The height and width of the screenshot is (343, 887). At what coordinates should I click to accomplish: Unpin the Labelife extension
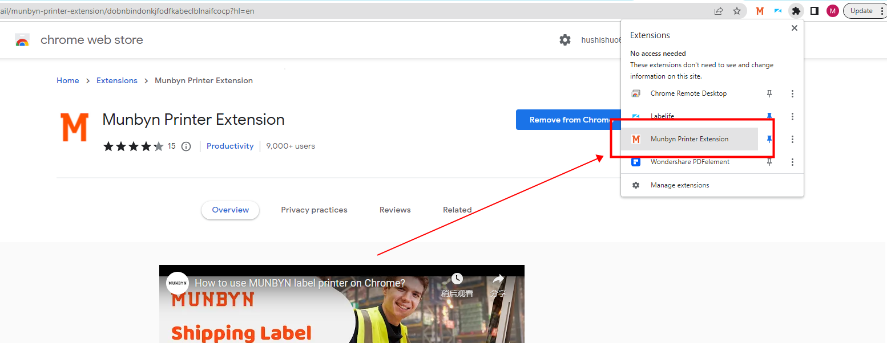pos(769,116)
